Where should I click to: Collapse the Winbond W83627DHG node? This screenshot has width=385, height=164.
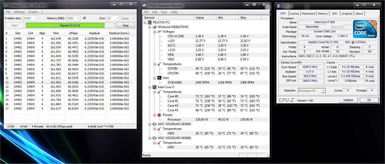tap(150, 27)
